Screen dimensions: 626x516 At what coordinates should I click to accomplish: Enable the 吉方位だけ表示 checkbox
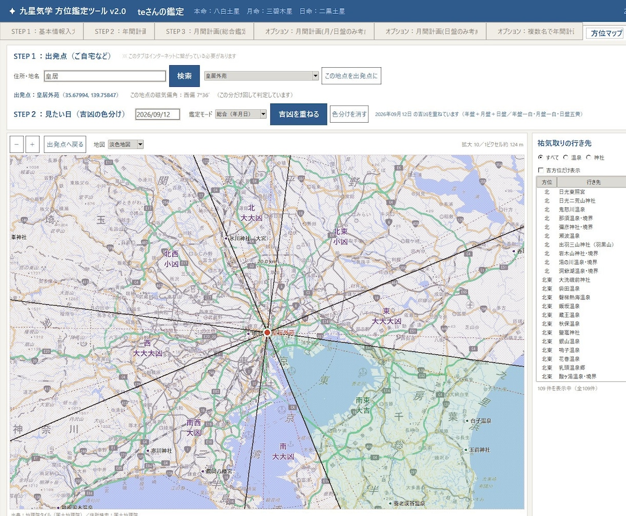tap(540, 170)
